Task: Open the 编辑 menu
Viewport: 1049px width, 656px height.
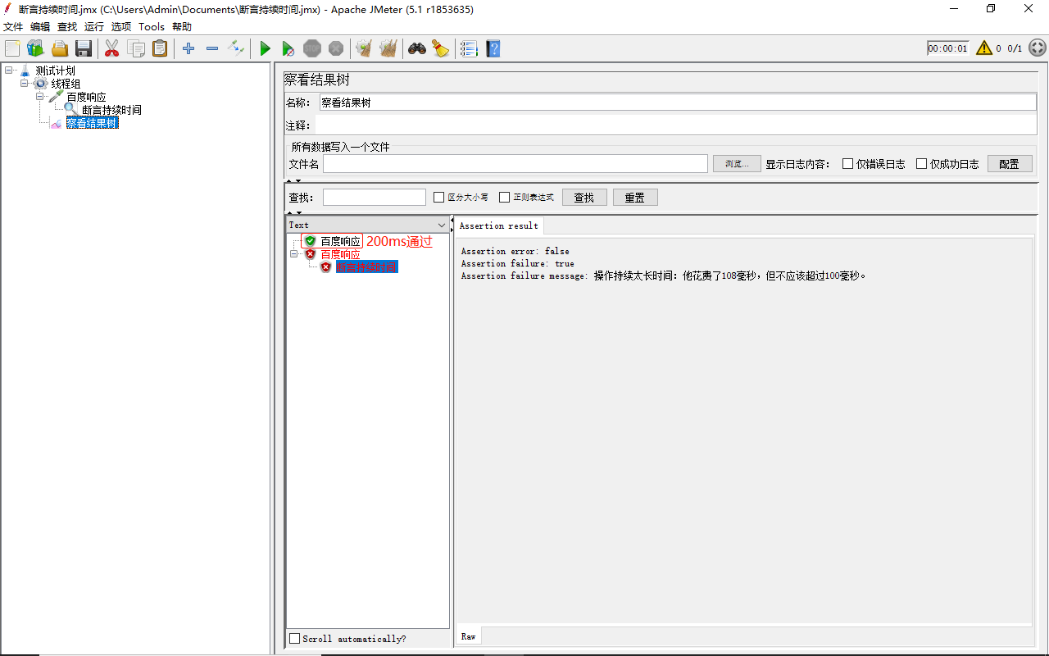Action: (40, 27)
